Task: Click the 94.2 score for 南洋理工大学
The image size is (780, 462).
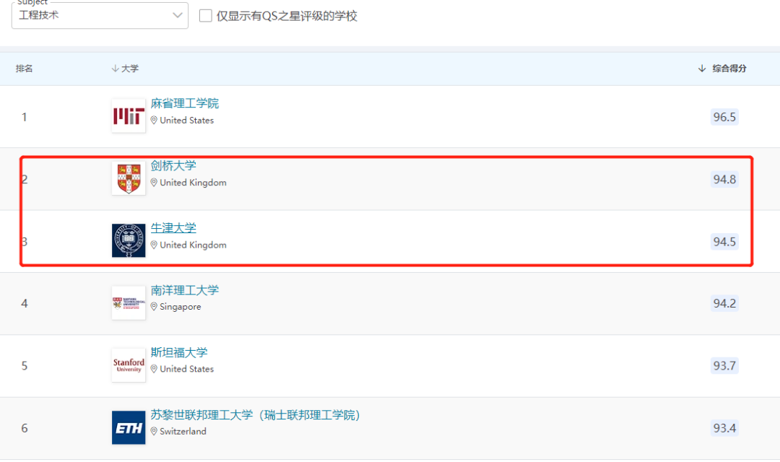Action: click(x=724, y=303)
